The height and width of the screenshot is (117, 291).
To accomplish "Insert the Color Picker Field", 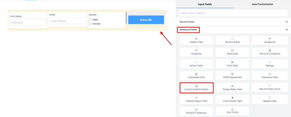I will point(232,100).
